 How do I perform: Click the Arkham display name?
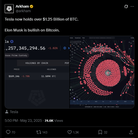(x=22, y=6)
